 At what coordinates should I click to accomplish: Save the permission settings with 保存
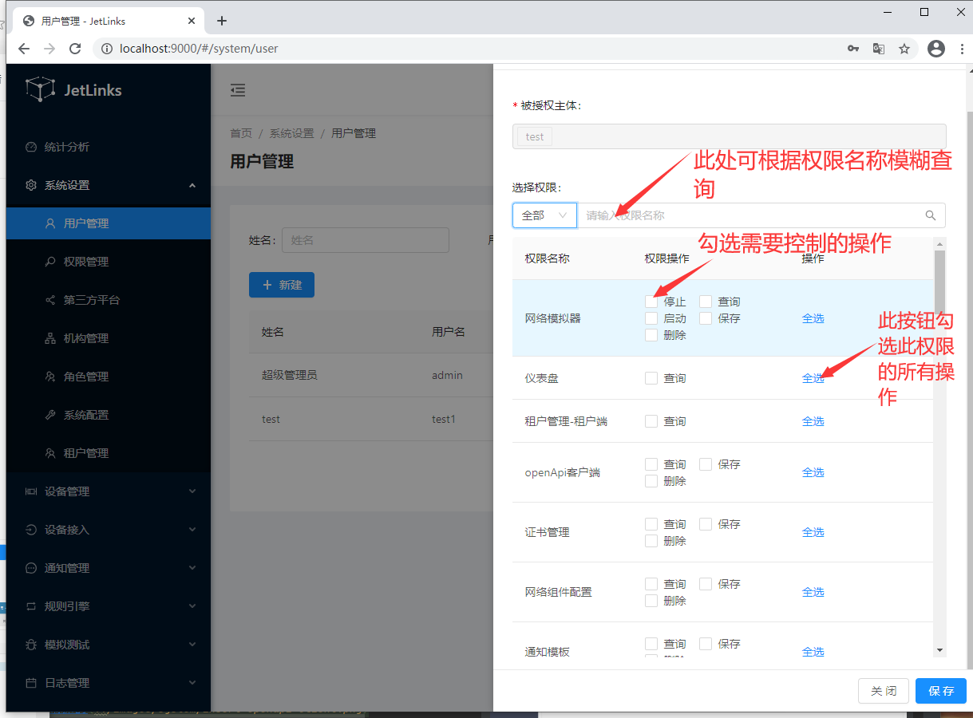pos(940,691)
